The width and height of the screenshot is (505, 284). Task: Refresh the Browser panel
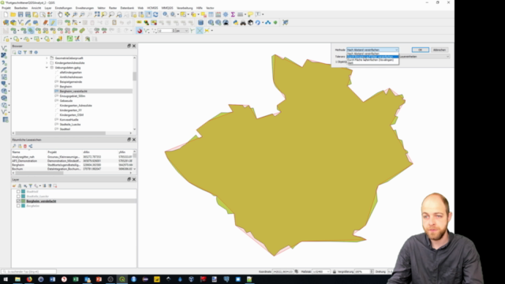point(20,52)
